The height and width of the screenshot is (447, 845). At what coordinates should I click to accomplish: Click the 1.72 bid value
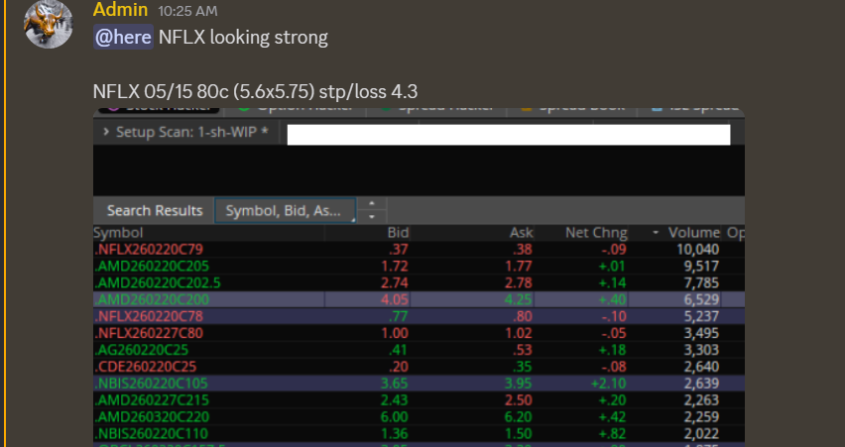395,266
